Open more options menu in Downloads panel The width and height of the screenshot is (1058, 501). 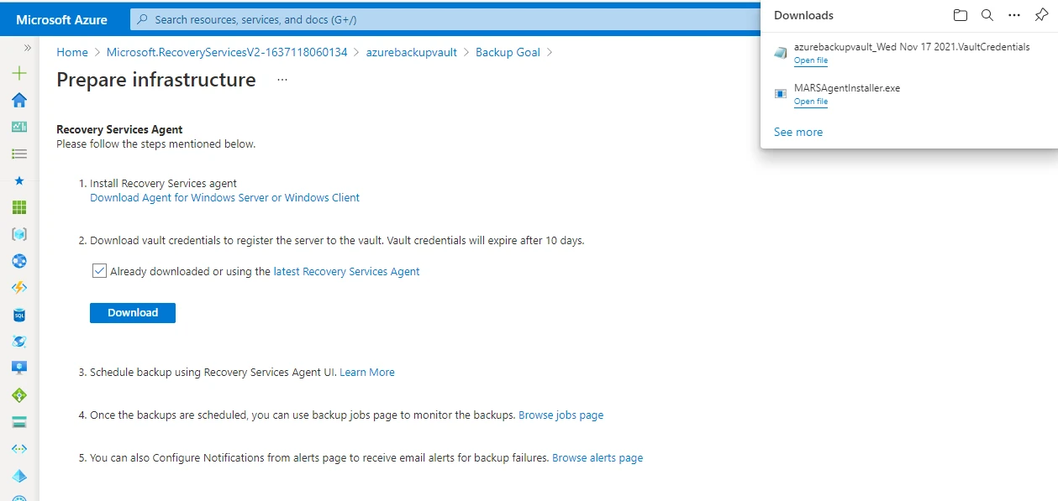pos(1013,14)
